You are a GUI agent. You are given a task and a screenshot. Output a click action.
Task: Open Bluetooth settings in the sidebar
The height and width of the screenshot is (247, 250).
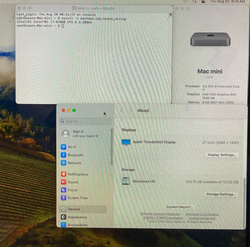(x=72, y=155)
